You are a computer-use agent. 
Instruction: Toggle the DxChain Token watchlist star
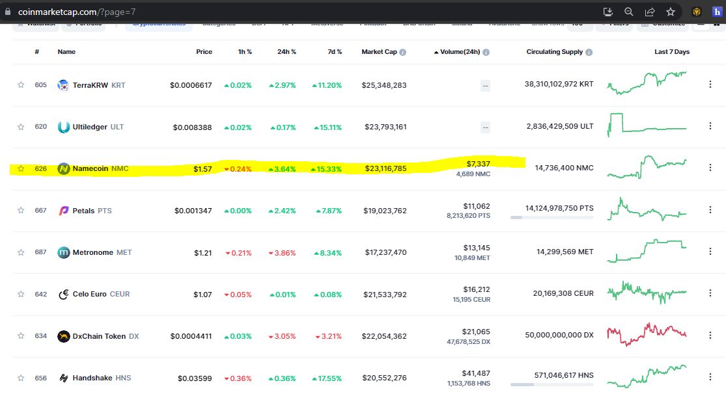pyautogui.click(x=21, y=336)
